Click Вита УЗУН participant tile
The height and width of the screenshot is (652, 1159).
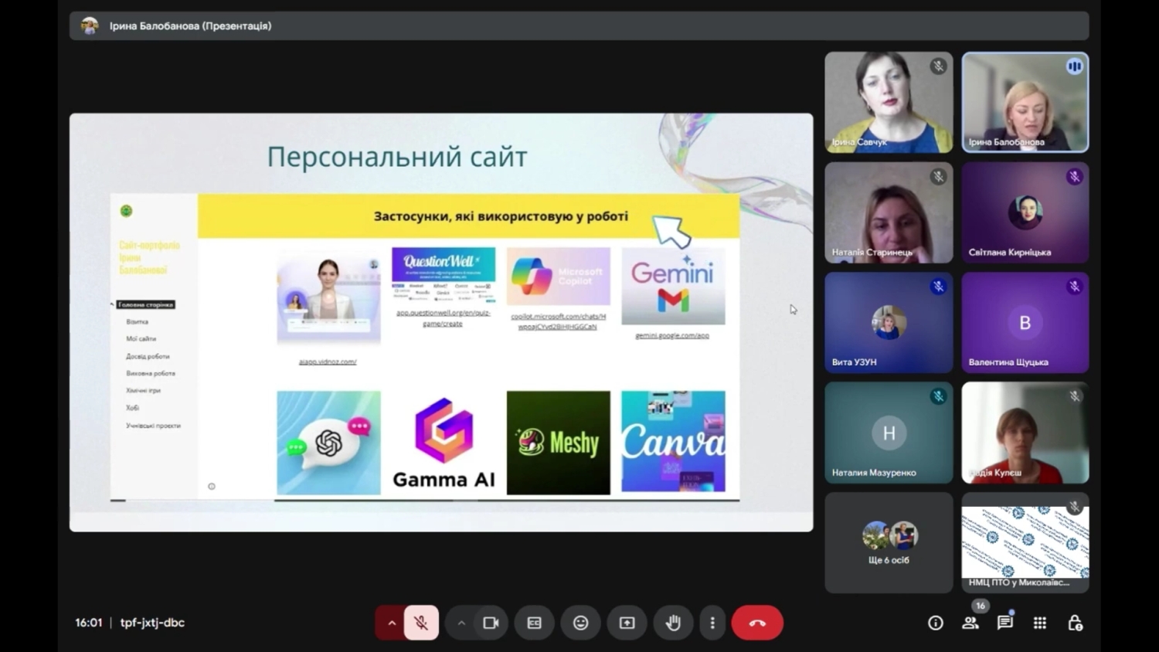(x=889, y=323)
